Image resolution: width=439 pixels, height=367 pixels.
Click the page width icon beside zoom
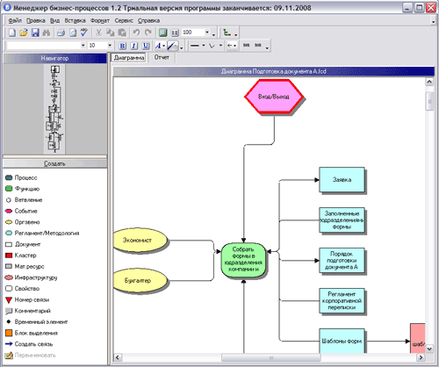click(175, 32)
